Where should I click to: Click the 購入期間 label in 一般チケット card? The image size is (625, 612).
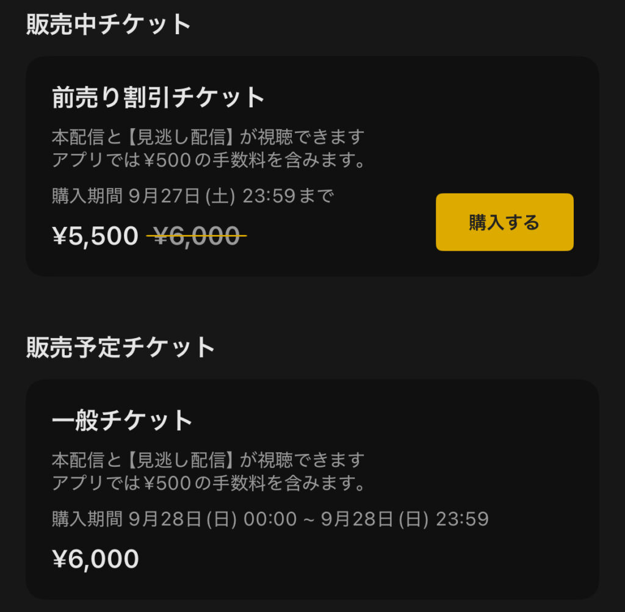tap(87, 519)
